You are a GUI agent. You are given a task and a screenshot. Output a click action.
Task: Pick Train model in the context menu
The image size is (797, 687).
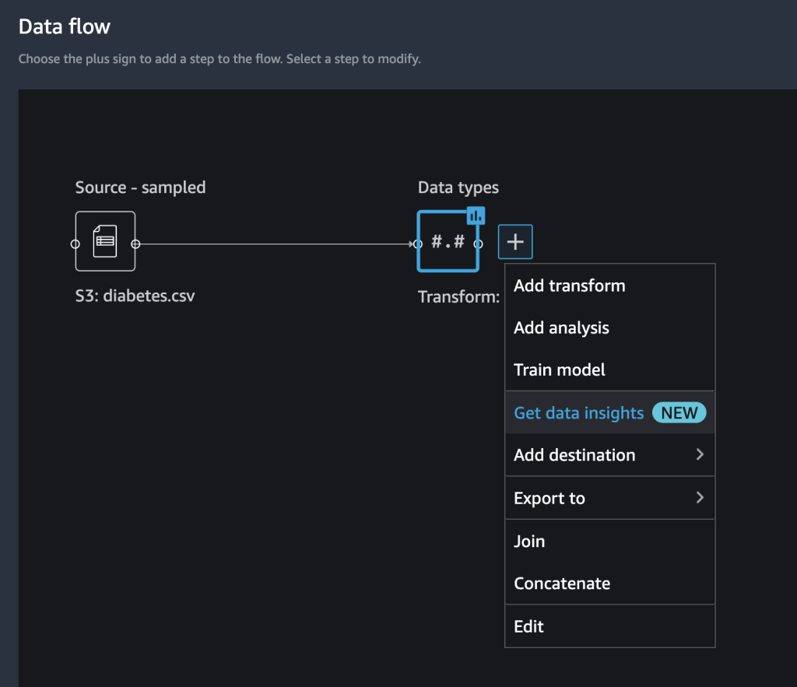(559, 370)
